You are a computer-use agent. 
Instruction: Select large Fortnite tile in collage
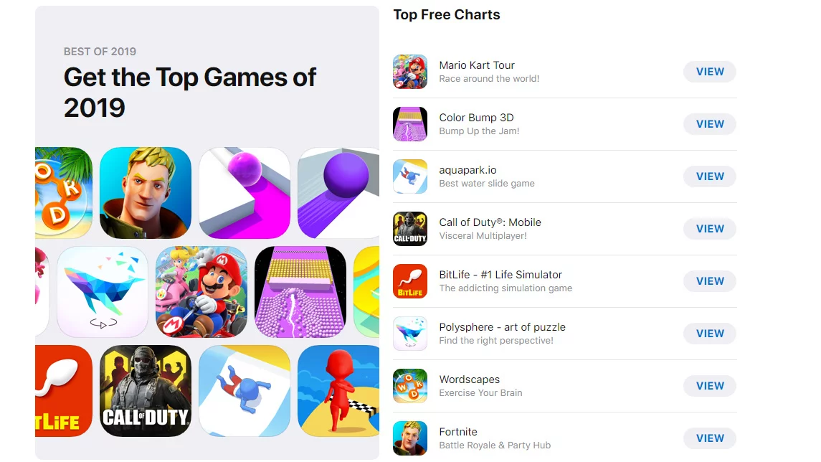pos(146,193)
